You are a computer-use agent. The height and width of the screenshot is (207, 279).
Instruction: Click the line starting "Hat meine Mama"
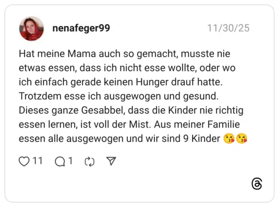pyautogui.click(x=124, y=54)
